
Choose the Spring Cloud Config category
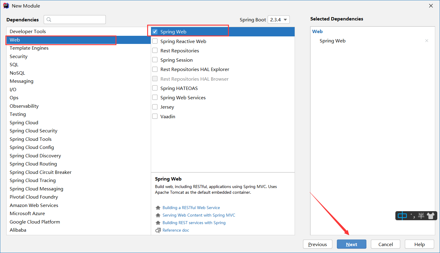(78, 147)
